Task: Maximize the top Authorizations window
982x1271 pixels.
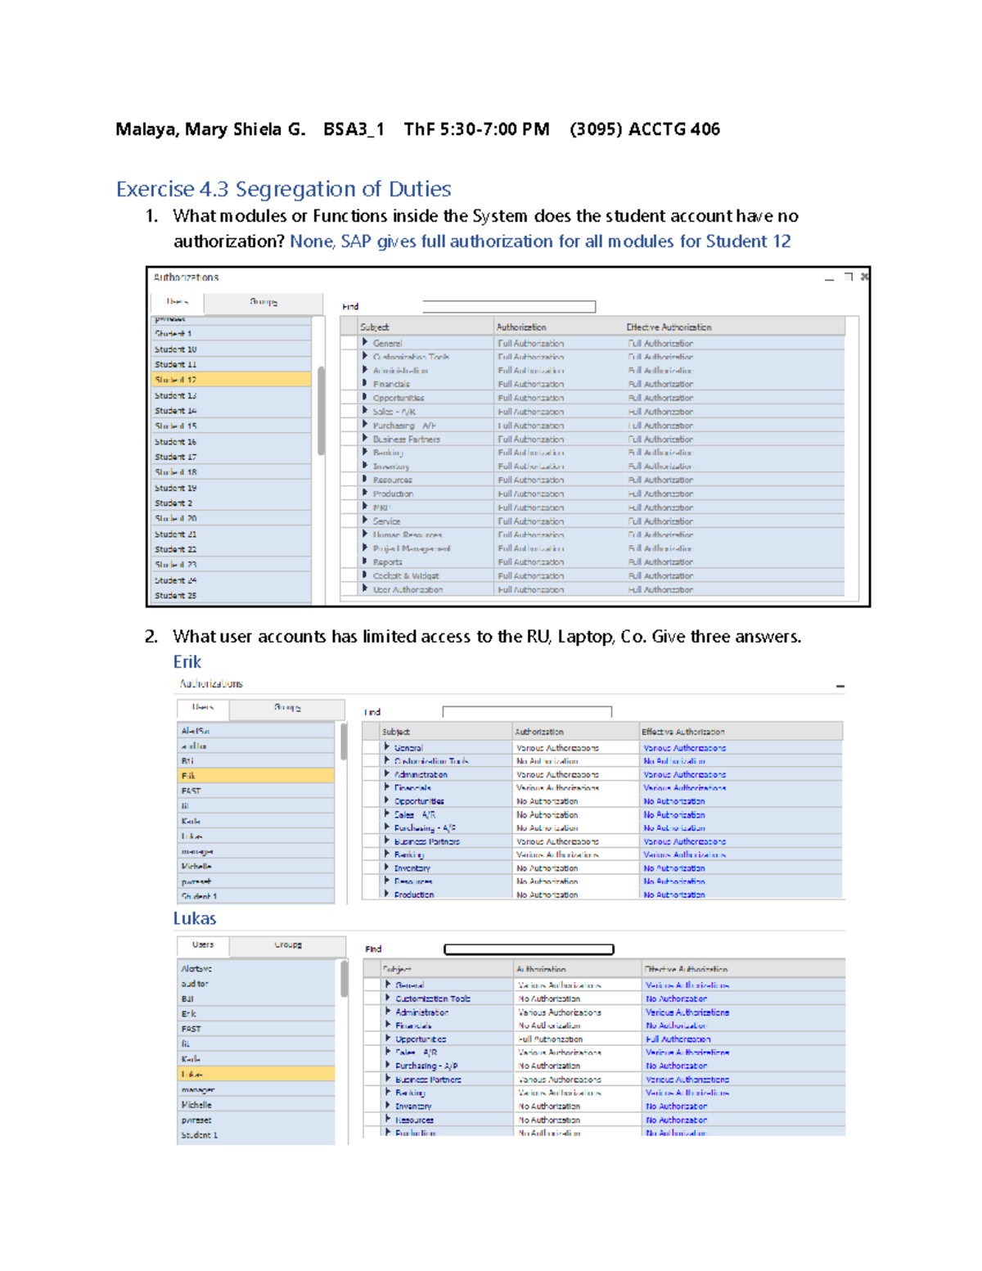Action: pyautogui.click(x=848, y=277)
